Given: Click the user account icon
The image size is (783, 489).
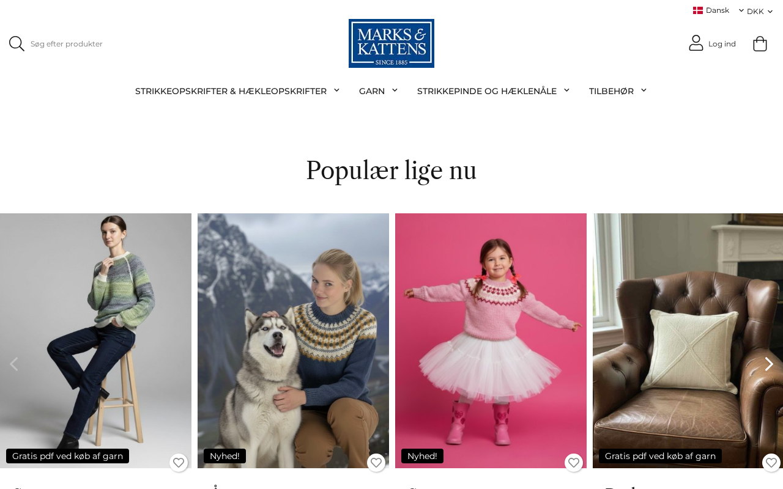Looking at the screenshot, I should pyautogui.click(x=696, y=43).
